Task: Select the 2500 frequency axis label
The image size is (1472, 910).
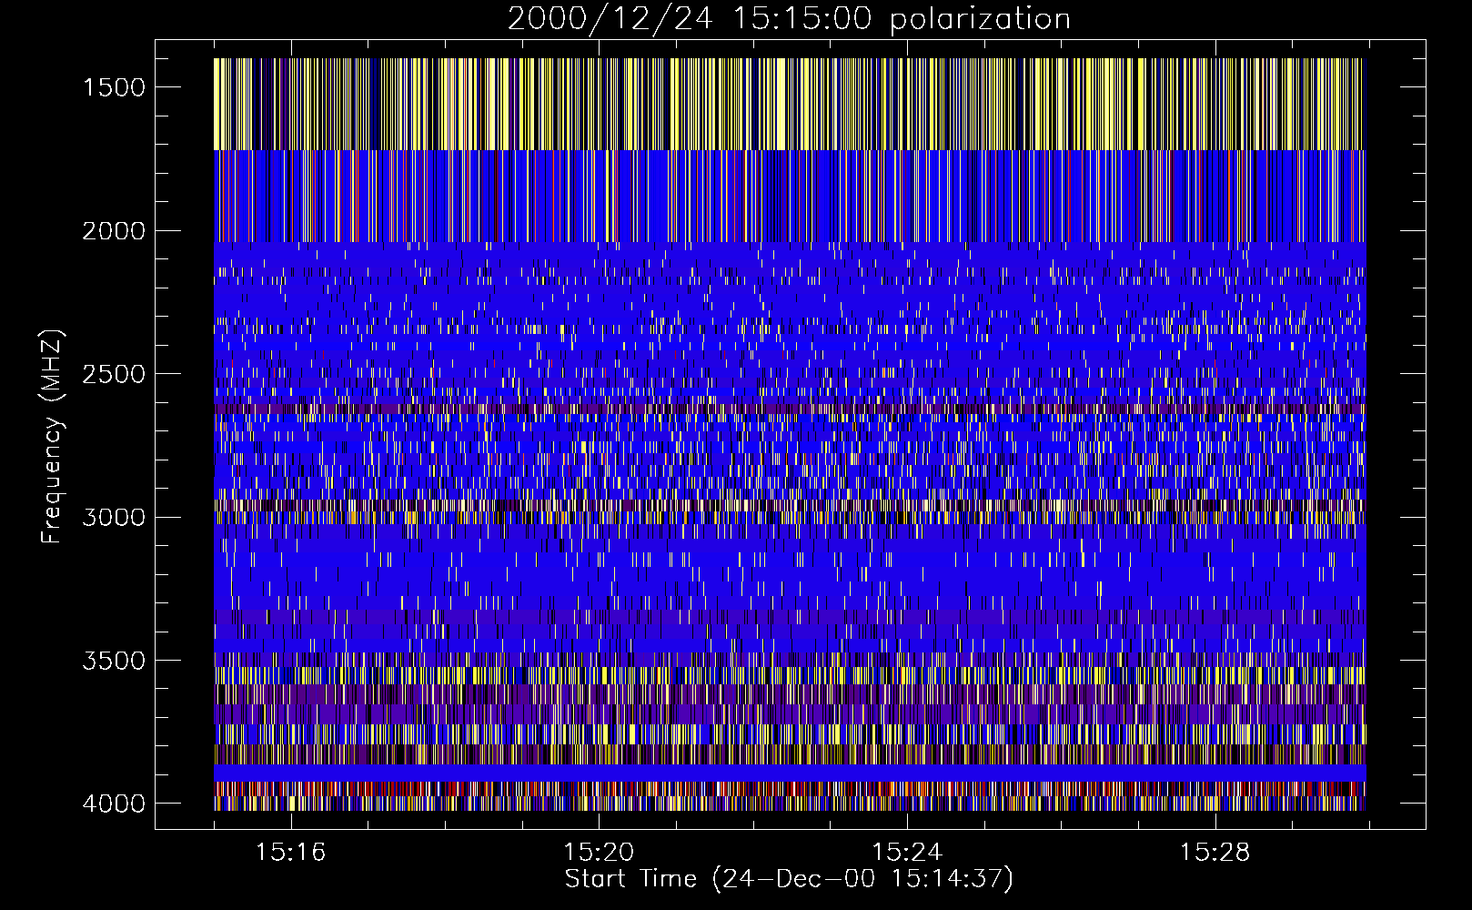Action: (x=114, y=374)
